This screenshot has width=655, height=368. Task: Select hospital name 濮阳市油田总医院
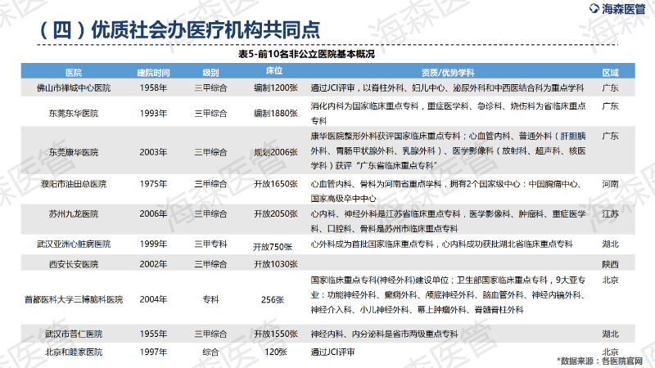(74, 184)
